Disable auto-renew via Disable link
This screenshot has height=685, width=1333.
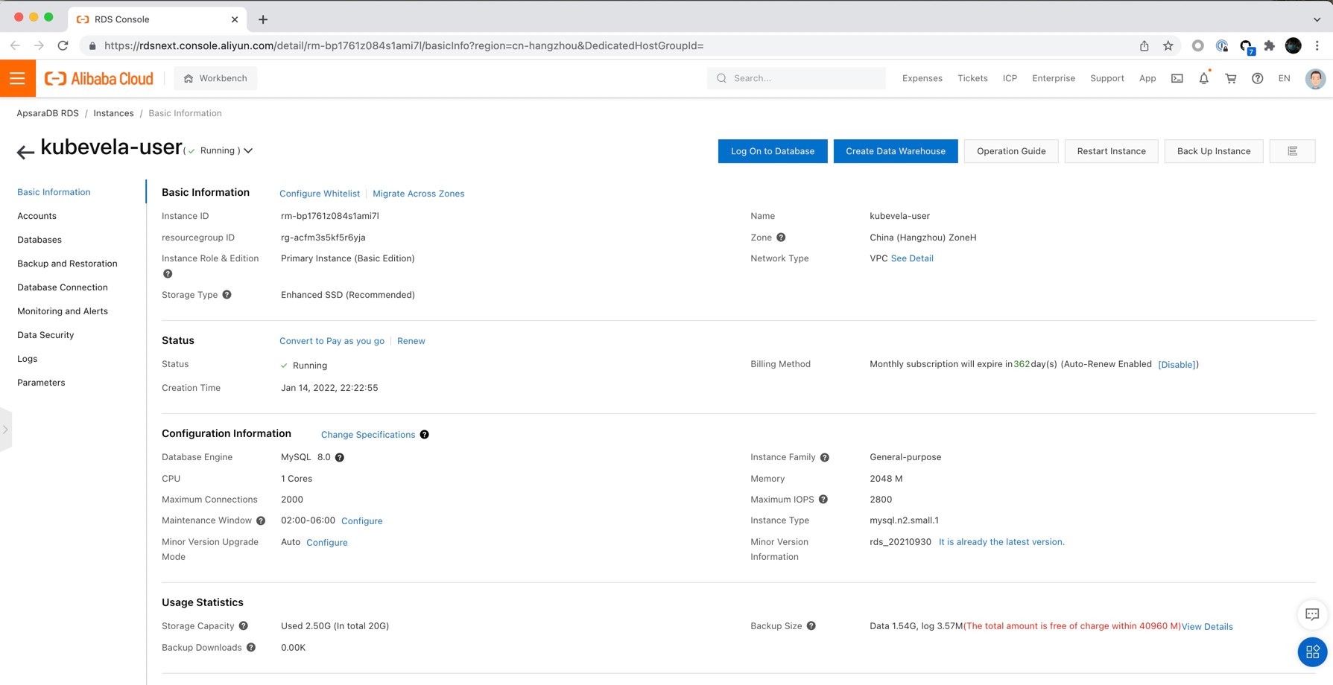coord(1177,365)
